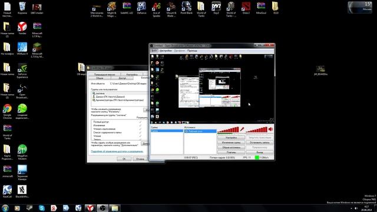Select the DayZ desktop shortcut
377x212 pixels.
click(216, 8)
